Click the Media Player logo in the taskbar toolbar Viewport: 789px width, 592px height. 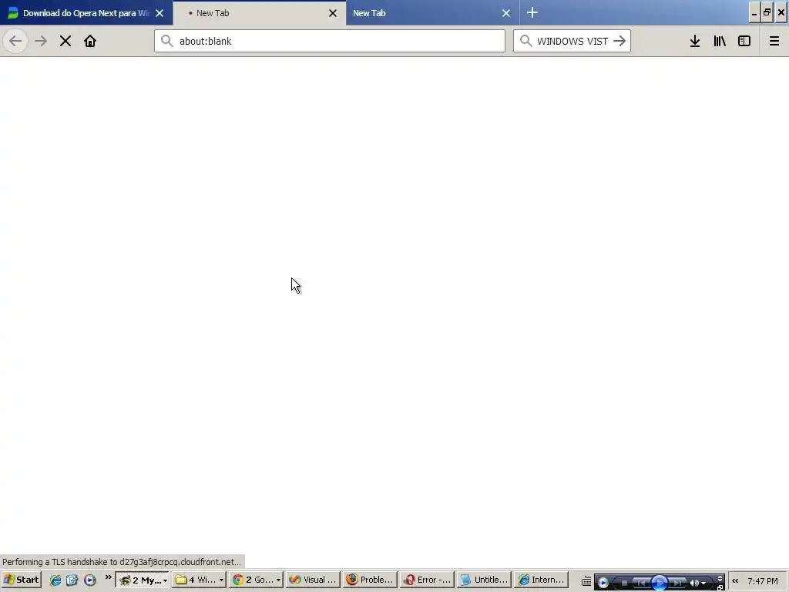point(603,583)
